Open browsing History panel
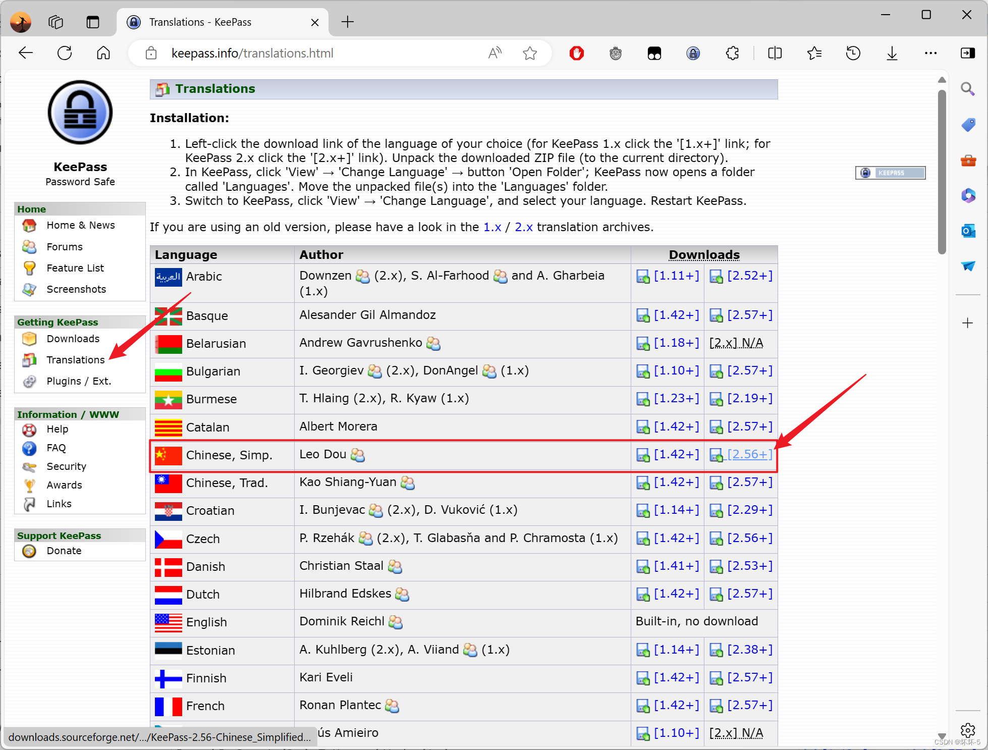Screen dimensions: 988x750 click(853, 53)
